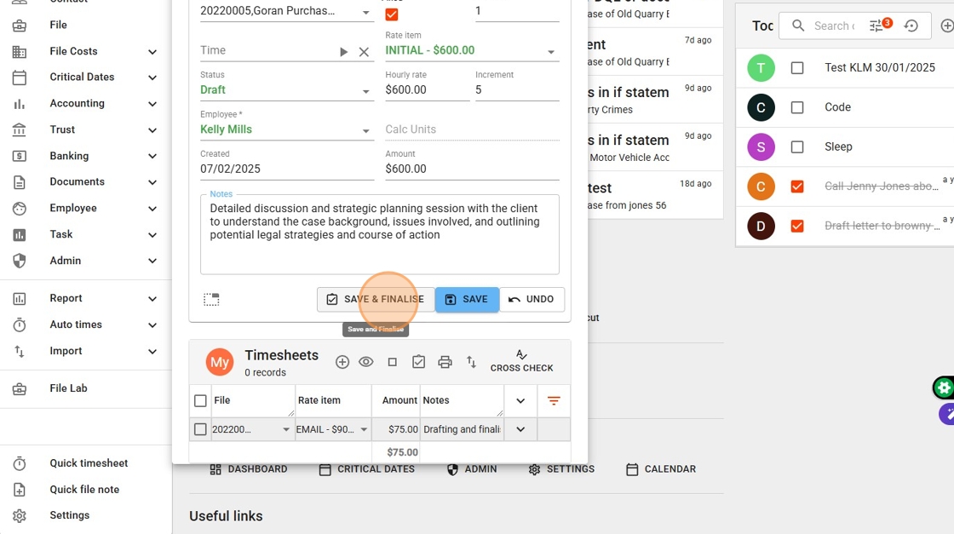The width and height of the screenshot is (954, 534).
Task: Add a new timesheet record
Action: [x=342, y=362]
